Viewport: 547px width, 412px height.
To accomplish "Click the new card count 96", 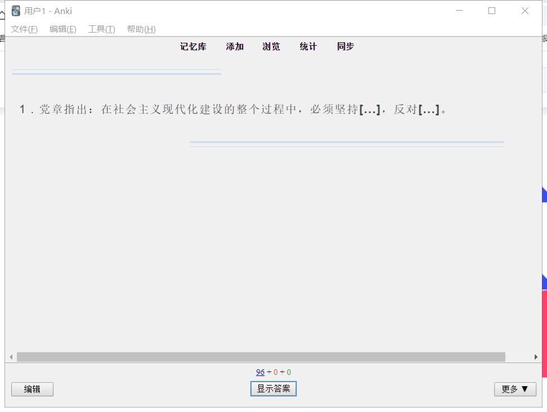I will [260, 372].
